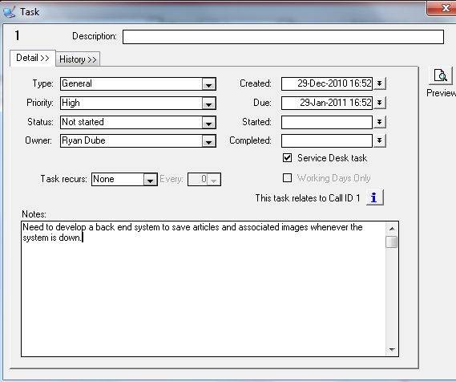Click the Description input field
The height and width of the screenshot is (382, 456).
click(283, 37)
